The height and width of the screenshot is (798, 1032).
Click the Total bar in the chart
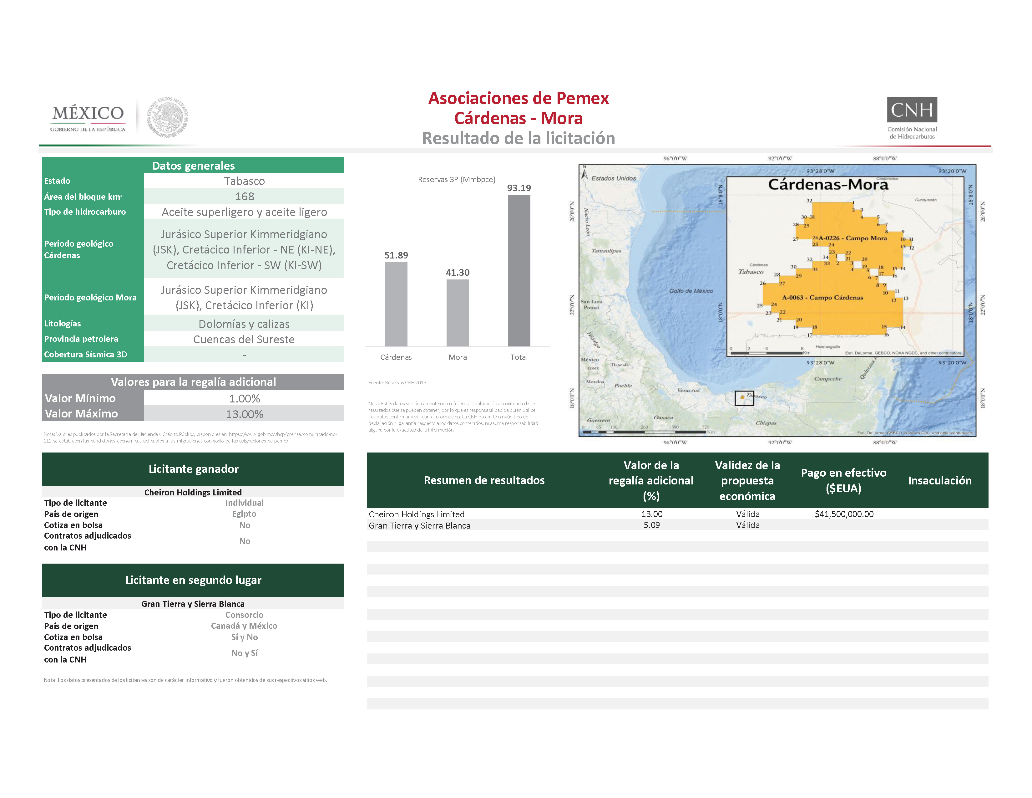click(519, 271)
